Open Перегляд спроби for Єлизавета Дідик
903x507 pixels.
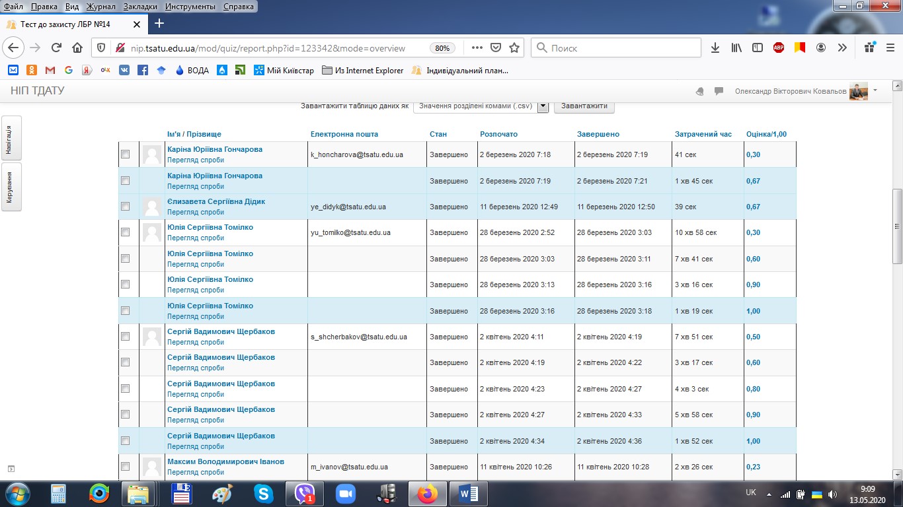[x=196, y=212]
